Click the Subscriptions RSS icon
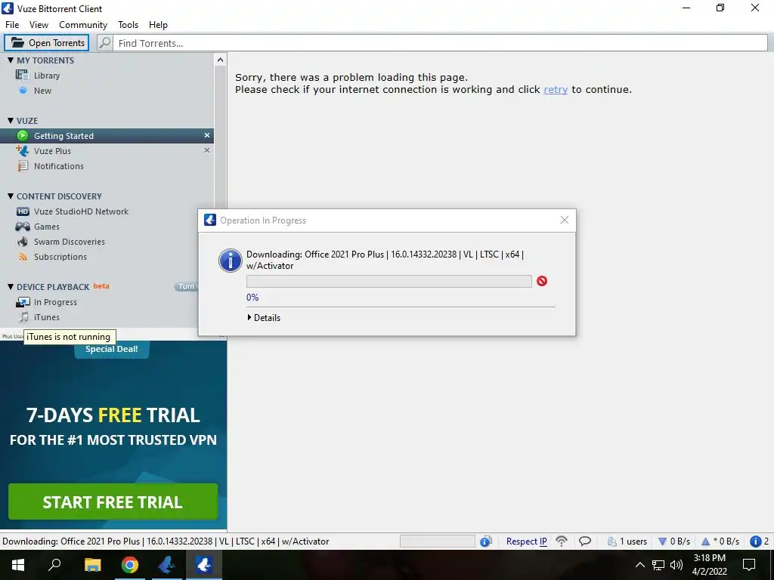The width and height of the screenshot is (774, 580). [x=23, y=257]
